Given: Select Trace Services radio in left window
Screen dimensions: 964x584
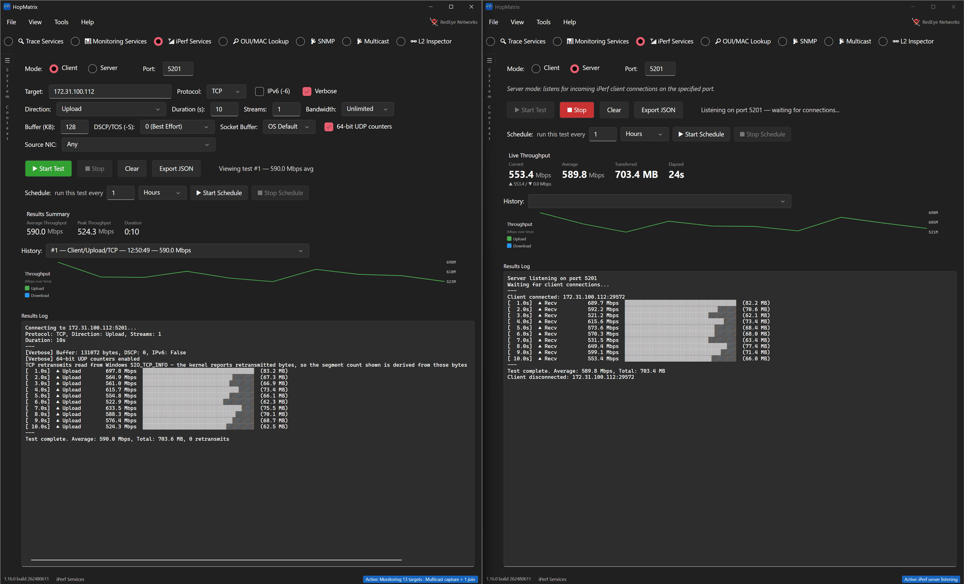Looking at the screenshot, I should (x=9, y=42).
